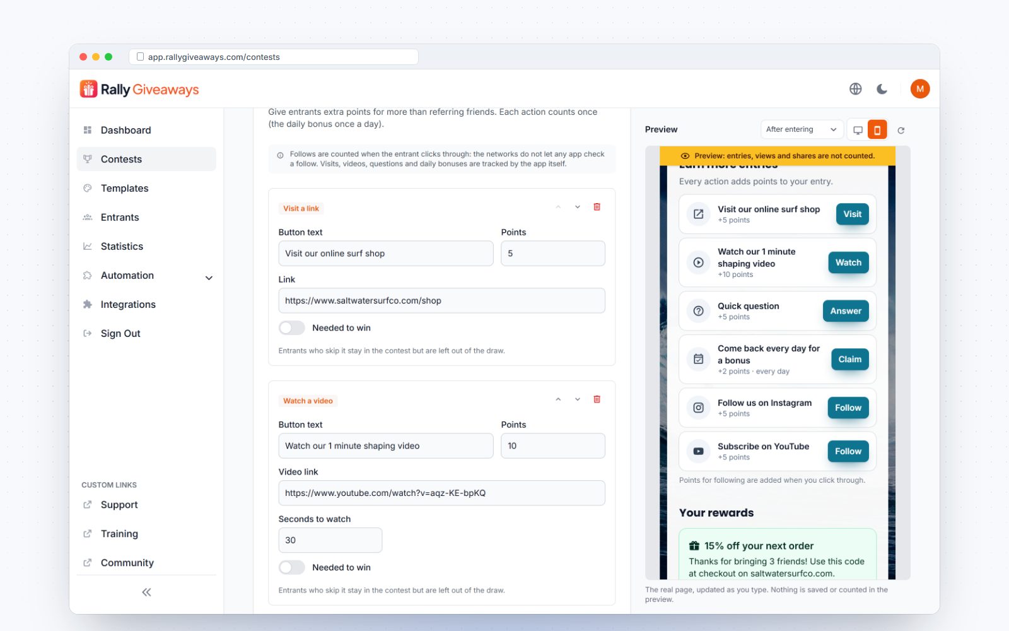Switch to dark mode moon icon

pos(882,89)
